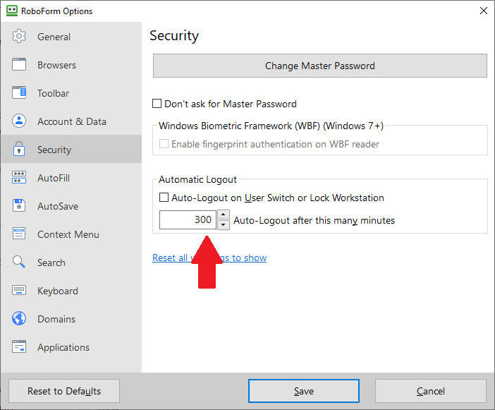The height and width of the screenshot is (410, 495).
Task: Click the Domains globe icon
Action: [19, 319]
